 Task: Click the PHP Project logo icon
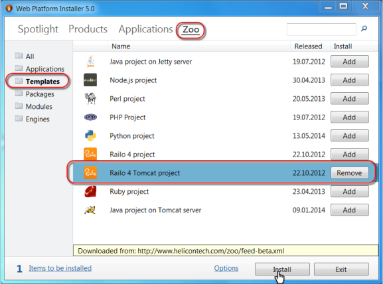[x=90, y=117]
